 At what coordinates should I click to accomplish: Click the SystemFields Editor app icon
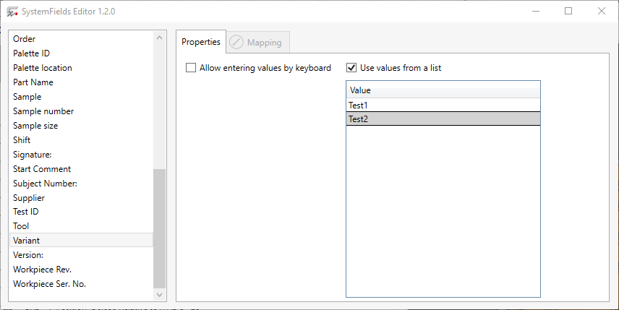pyautogui.click(x=12, y=12)
